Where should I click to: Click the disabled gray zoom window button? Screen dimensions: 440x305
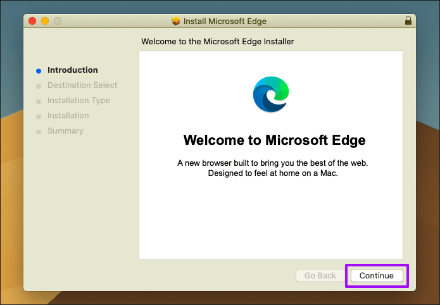58,21
